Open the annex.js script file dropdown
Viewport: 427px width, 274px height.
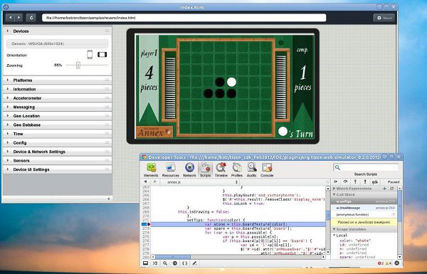pyautogui.click(x=202, y=182)
